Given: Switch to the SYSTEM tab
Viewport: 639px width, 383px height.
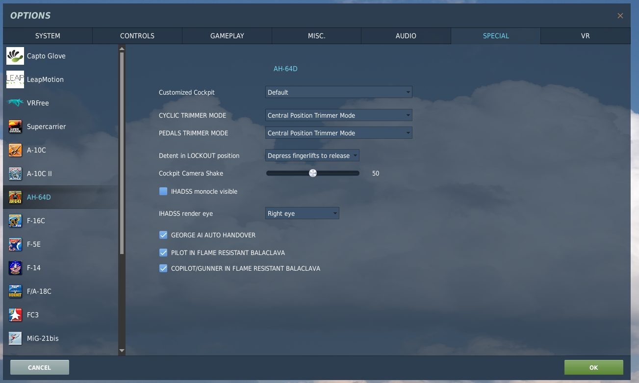Looking at the screenshot, I should [x=48, y=36].
